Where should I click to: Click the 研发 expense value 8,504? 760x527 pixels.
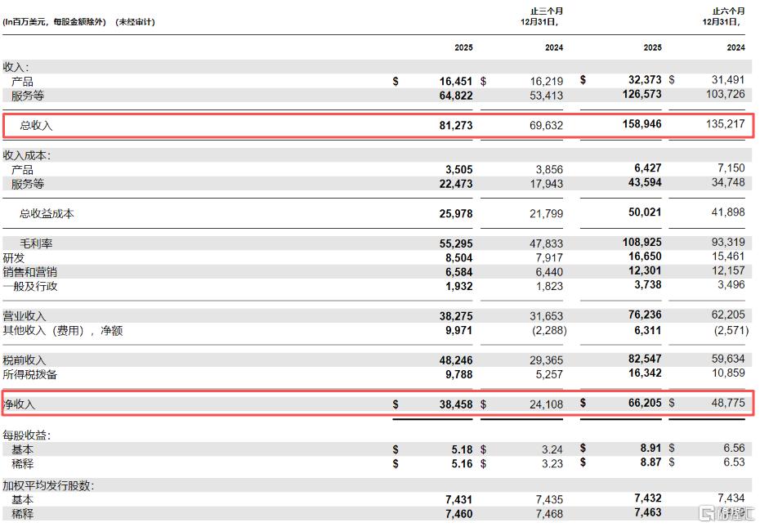pos(458,257)
